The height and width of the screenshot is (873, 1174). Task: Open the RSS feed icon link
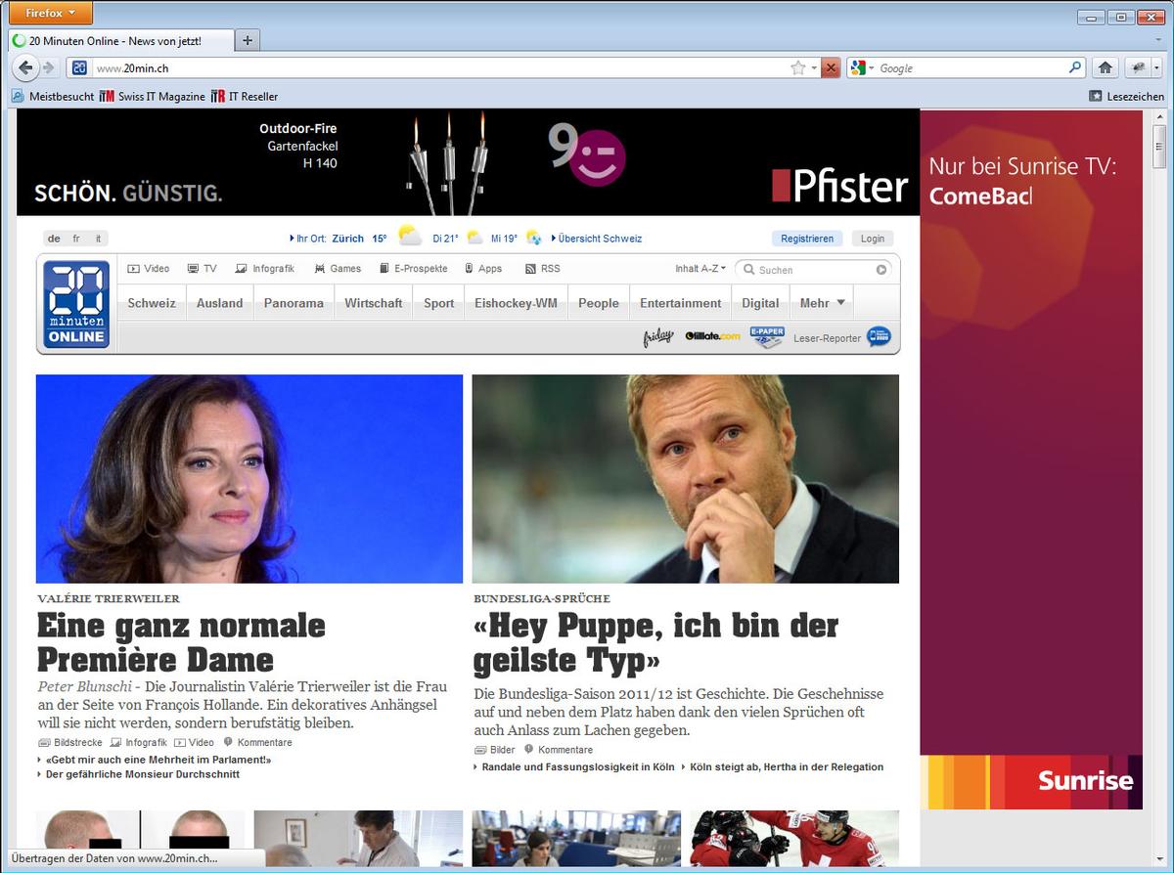click(543, 269)
